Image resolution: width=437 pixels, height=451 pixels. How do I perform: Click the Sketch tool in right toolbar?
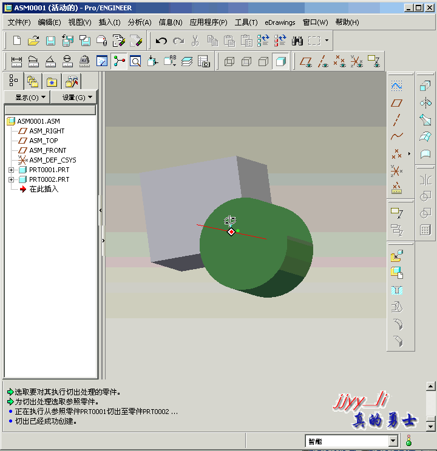[x=397, y=85]
